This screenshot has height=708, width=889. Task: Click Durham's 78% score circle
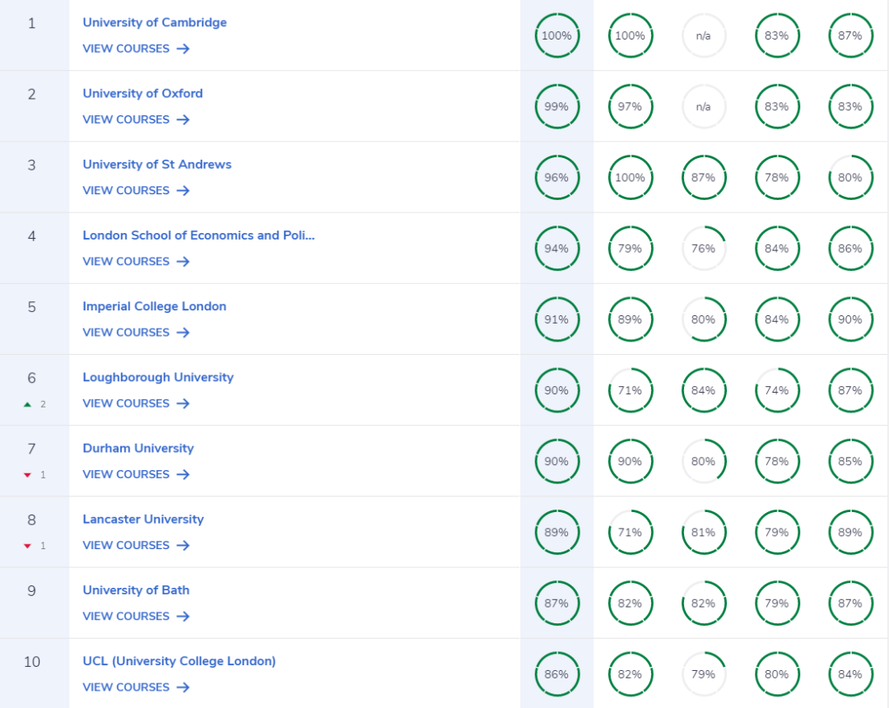coord(777,461)
